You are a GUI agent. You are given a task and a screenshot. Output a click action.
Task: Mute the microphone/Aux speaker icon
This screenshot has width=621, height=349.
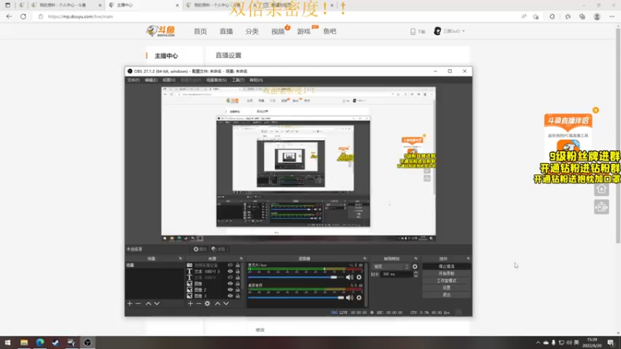(349, 278)
